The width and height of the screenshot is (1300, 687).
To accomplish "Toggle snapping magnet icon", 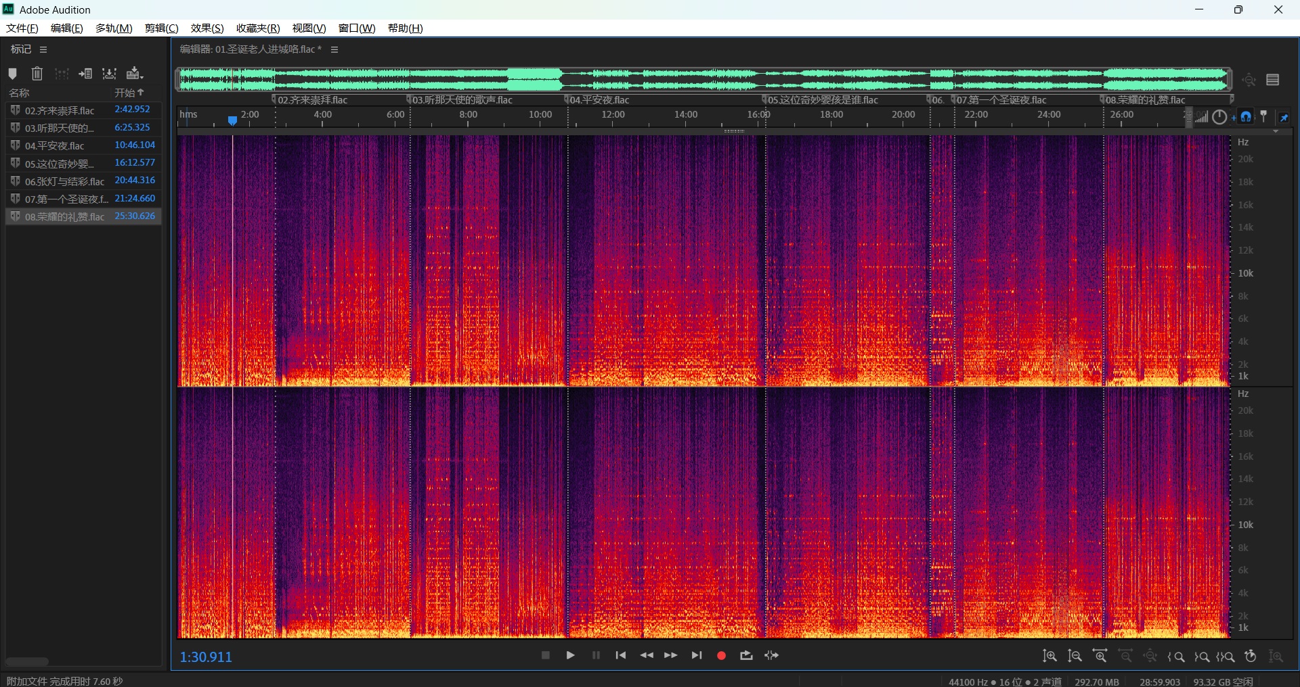I will pos(1246,117).
